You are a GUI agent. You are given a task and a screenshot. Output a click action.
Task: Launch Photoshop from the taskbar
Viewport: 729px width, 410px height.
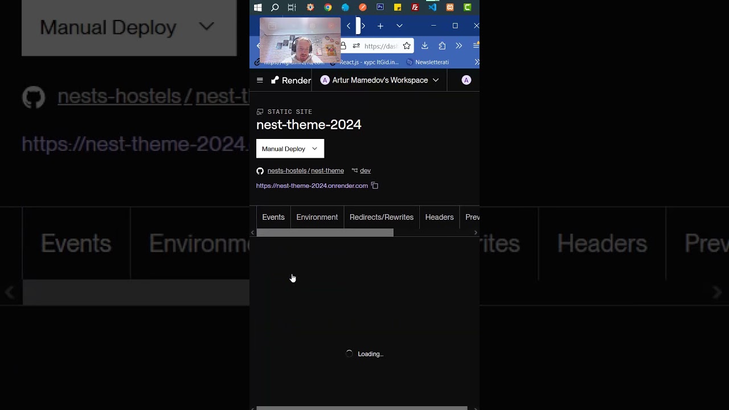pos(380,7)
